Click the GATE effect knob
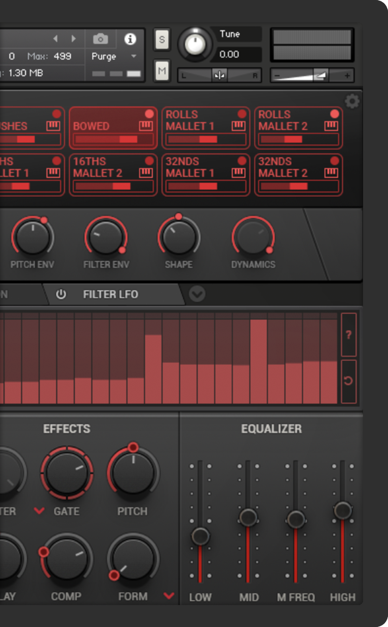The height and width of the screenshot is (627, 388). click(67, 473)
